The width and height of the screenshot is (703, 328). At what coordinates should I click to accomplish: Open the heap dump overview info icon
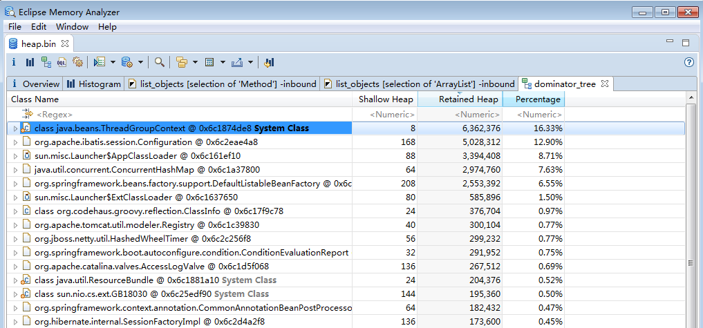(x=14, y=62)
